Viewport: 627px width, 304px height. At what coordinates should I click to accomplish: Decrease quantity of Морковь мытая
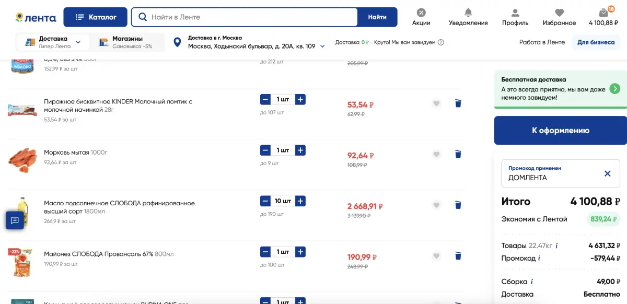click(265, 150)
